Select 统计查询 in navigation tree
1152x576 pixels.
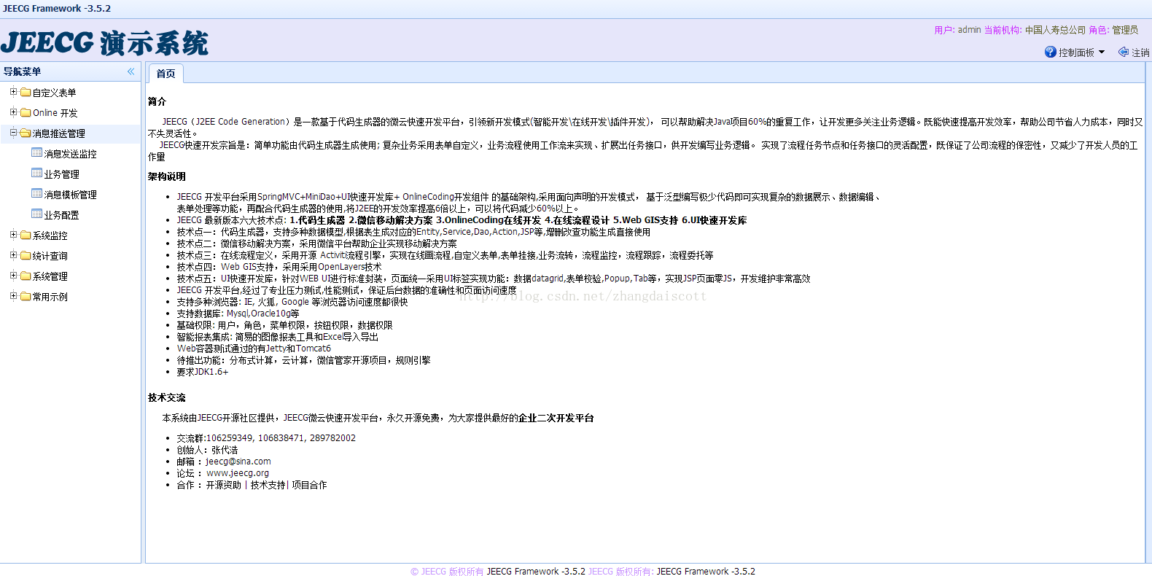[x=50, y=256]
